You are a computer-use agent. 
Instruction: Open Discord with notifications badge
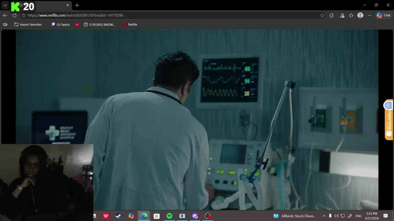[x=195, y=216]
